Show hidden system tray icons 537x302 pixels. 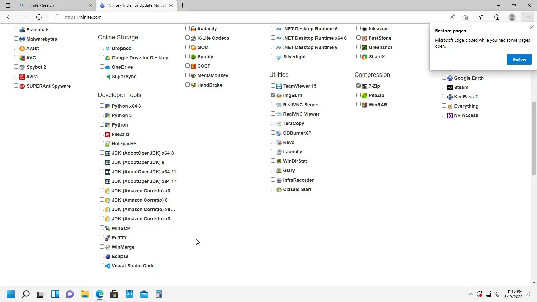point(471,294)
